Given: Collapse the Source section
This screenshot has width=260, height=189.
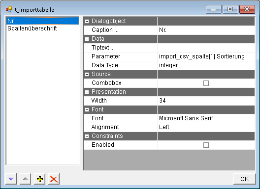Looking at the screenshot, I should click(x=87, y=74).
